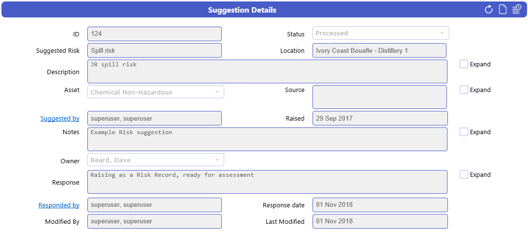
Task: Tick the Expand checkbox beside Description
Action: pyautogui.click(x=463, y=64)
